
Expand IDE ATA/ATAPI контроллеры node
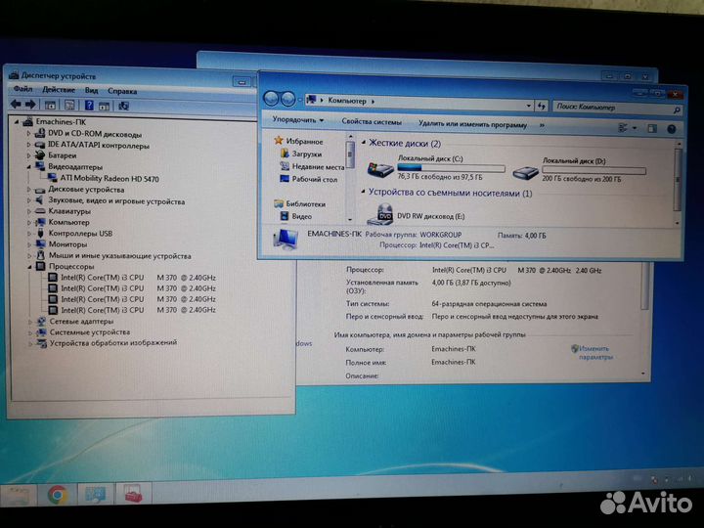[28, 145]
